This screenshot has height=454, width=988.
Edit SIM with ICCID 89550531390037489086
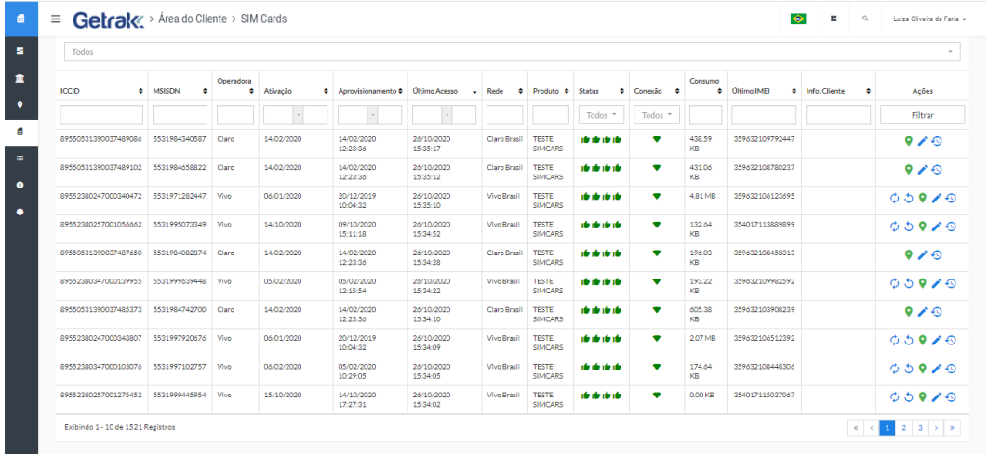(923, 141)
